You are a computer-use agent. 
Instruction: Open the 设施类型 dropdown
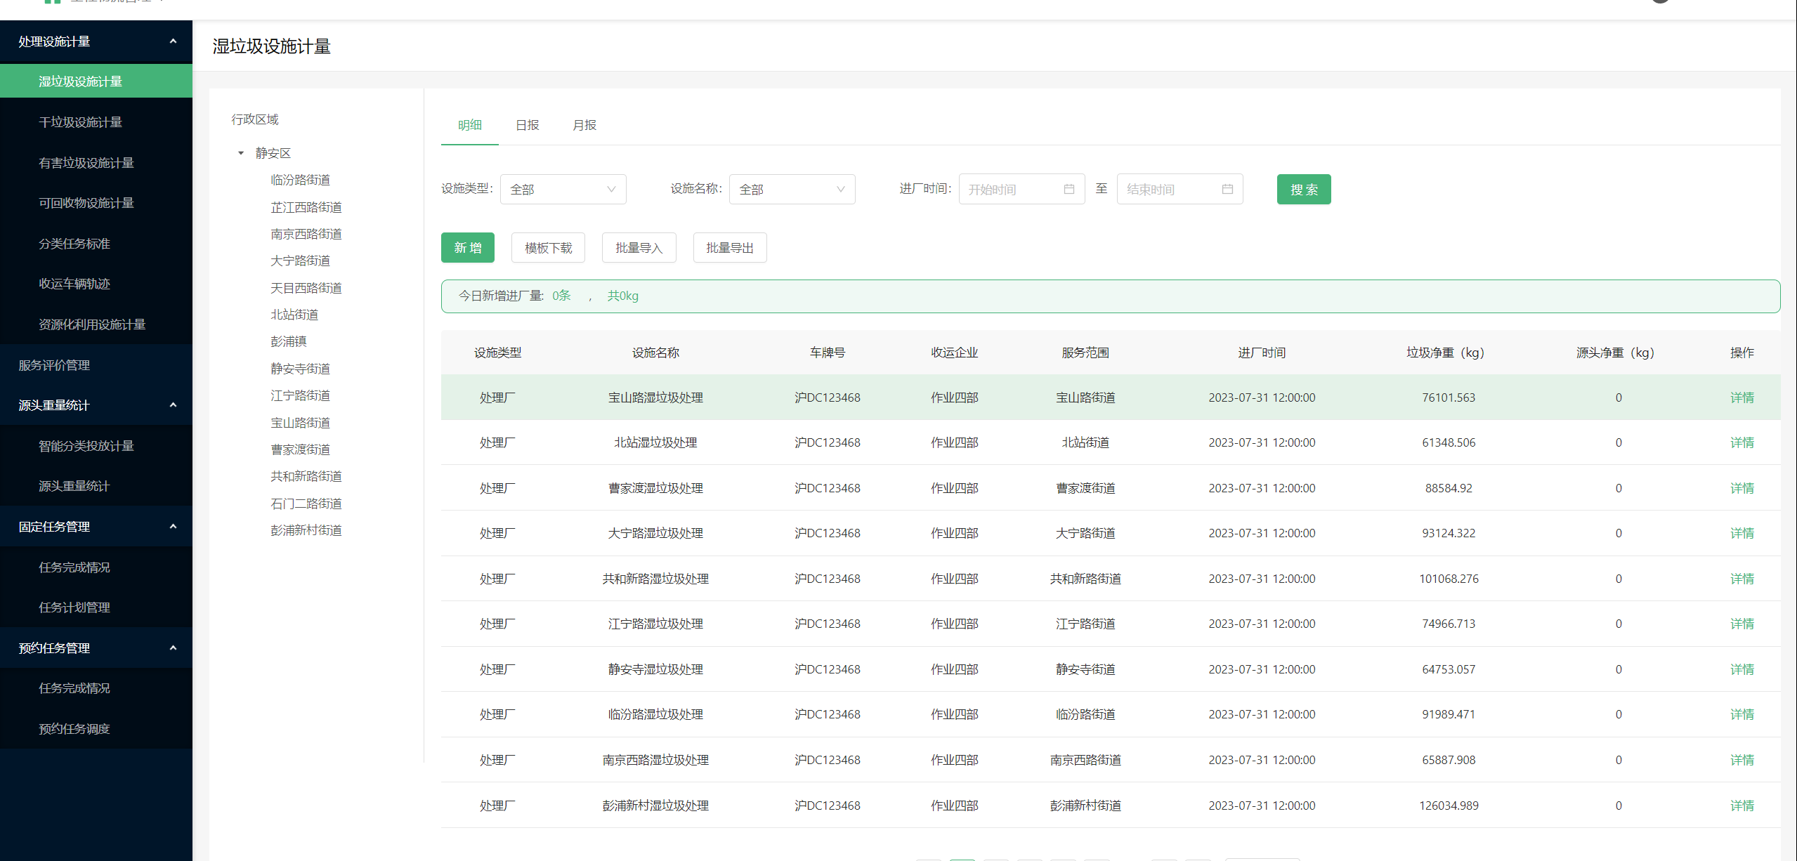(563, 190)
